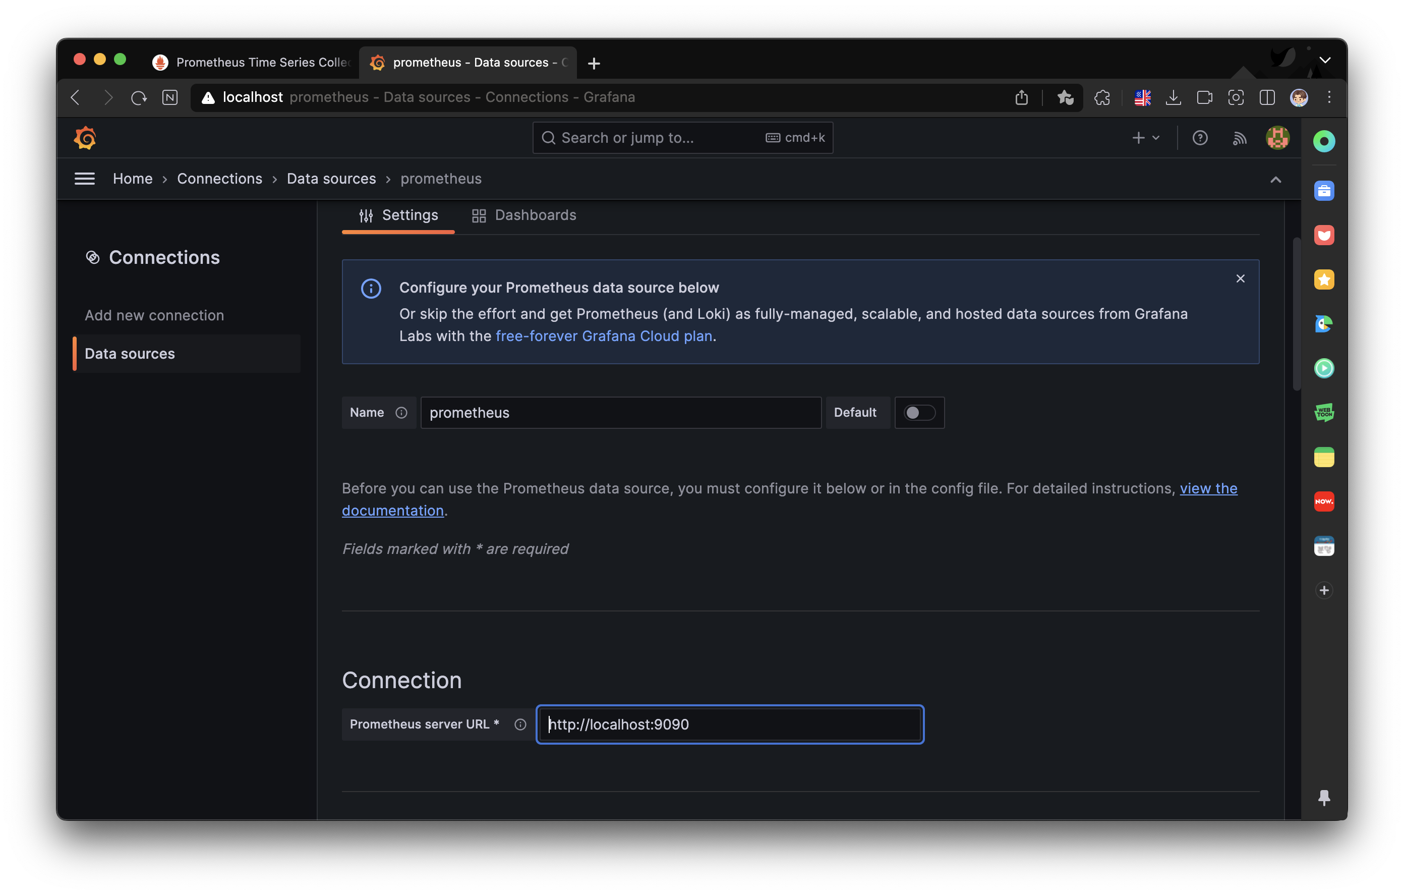Open browser extensions puzzle icon
The height and width of the screenshot is (895, 1404).
pyautogui.click(x=1102, y=97)
